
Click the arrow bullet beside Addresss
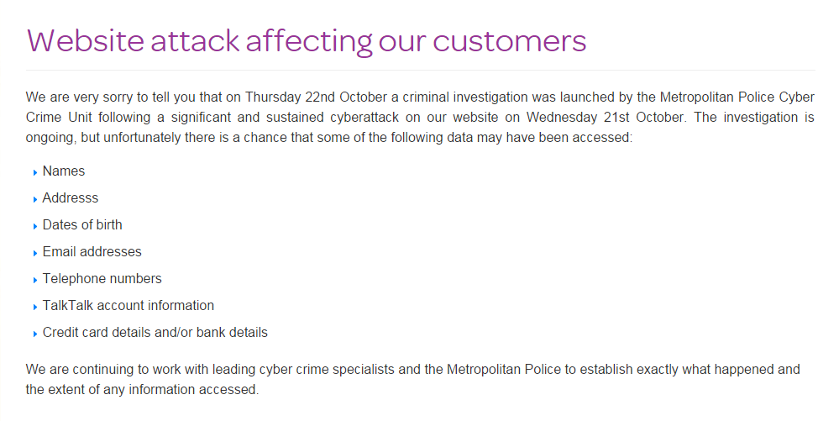pos(35,199)
